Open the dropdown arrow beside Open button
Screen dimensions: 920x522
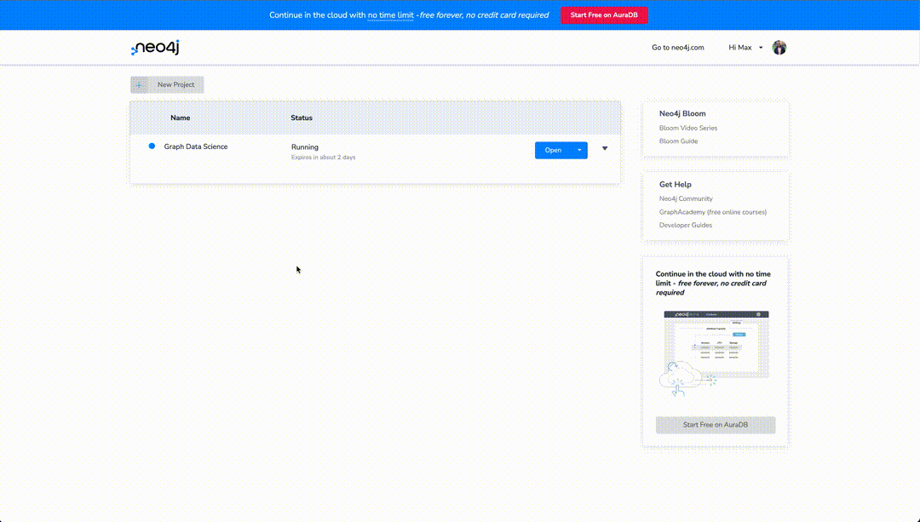(579, 150)
